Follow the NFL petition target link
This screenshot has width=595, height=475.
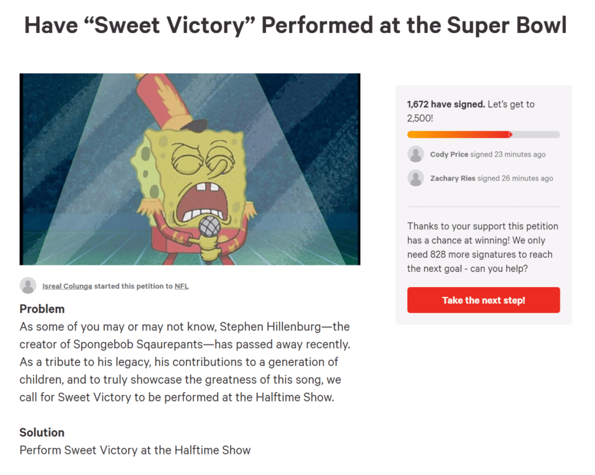click(x=181, y=286)
